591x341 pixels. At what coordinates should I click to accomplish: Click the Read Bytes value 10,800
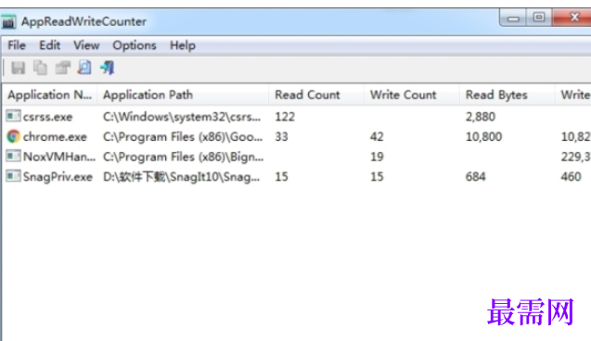point(483,136)
